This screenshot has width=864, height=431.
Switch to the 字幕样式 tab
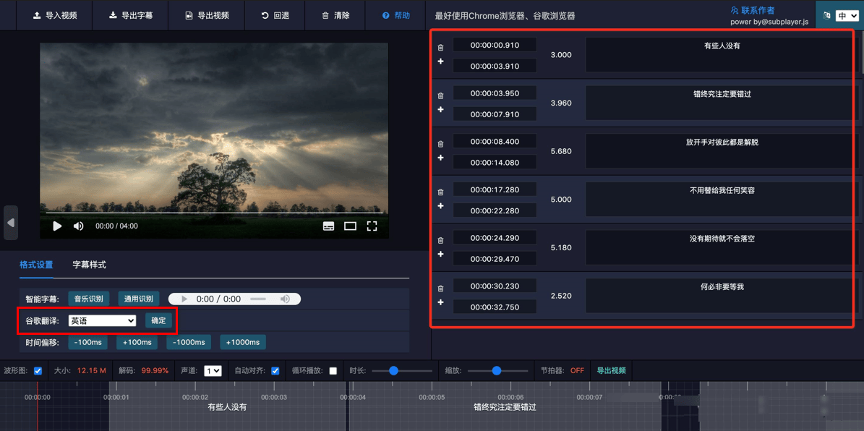(x=89, y=265)
